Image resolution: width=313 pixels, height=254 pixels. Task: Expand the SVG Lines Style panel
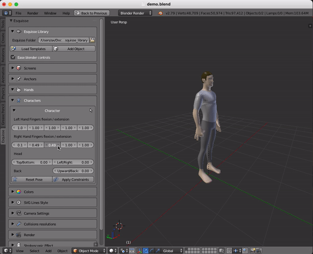pyautogui.click(x=13, y=202)
